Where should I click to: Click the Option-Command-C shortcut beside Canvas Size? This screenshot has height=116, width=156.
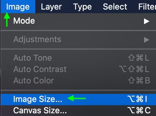tap(139, 110)
